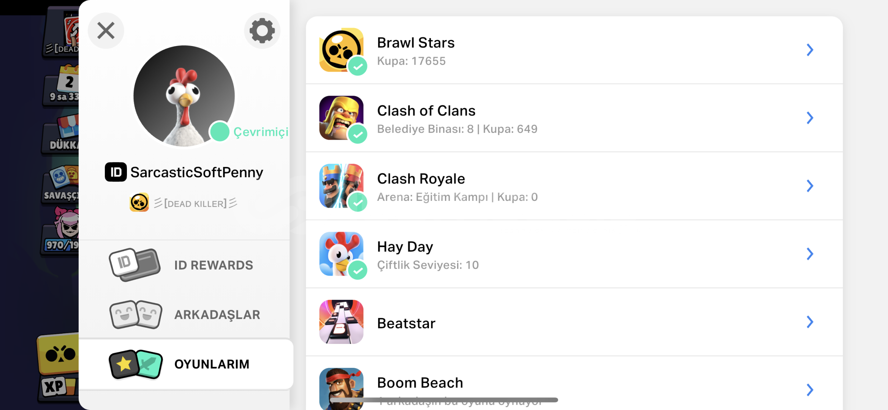Expand the Beatstar row chevron

pyautogui.click(x=810, y=322)
